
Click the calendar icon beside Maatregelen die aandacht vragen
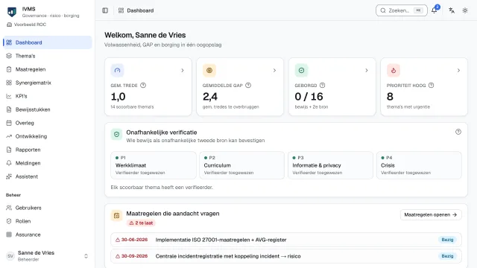(116, 216)
